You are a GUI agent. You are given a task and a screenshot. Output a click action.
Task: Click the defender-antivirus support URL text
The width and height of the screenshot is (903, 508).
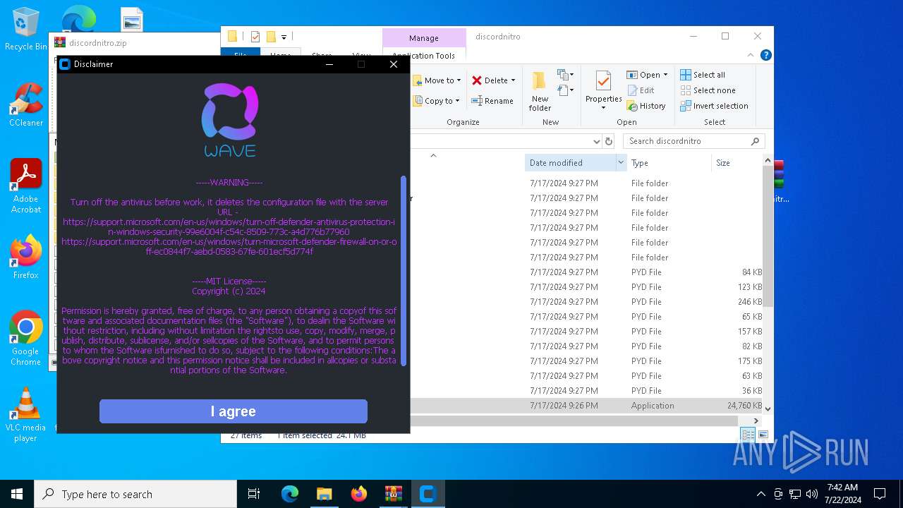click(229, 226)
